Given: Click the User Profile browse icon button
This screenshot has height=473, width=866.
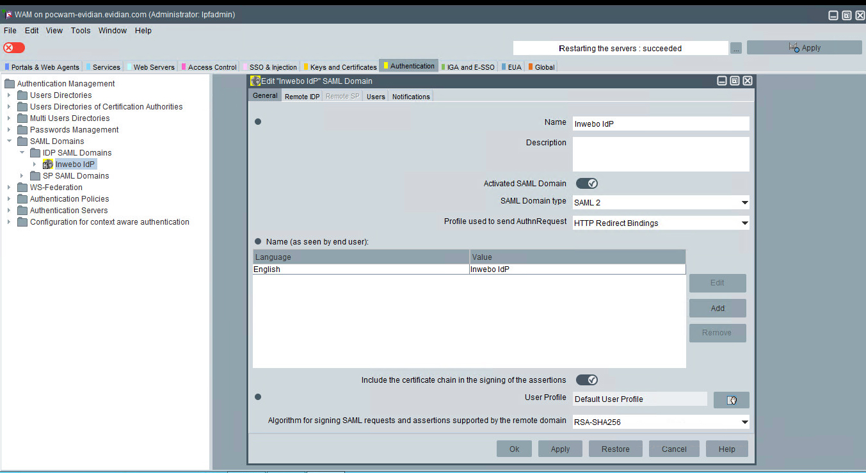Looking at the screenshot, I should (731, 400).
